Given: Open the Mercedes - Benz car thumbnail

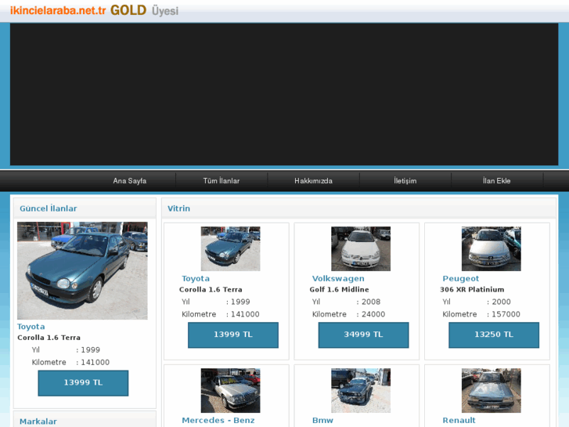Looking at the screenshot, I should 230,390.
